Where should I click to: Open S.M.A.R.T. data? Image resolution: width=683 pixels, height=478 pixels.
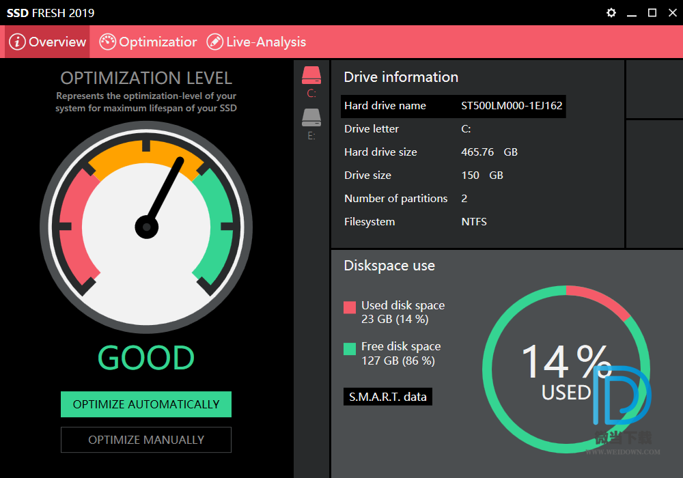point(387,396)
